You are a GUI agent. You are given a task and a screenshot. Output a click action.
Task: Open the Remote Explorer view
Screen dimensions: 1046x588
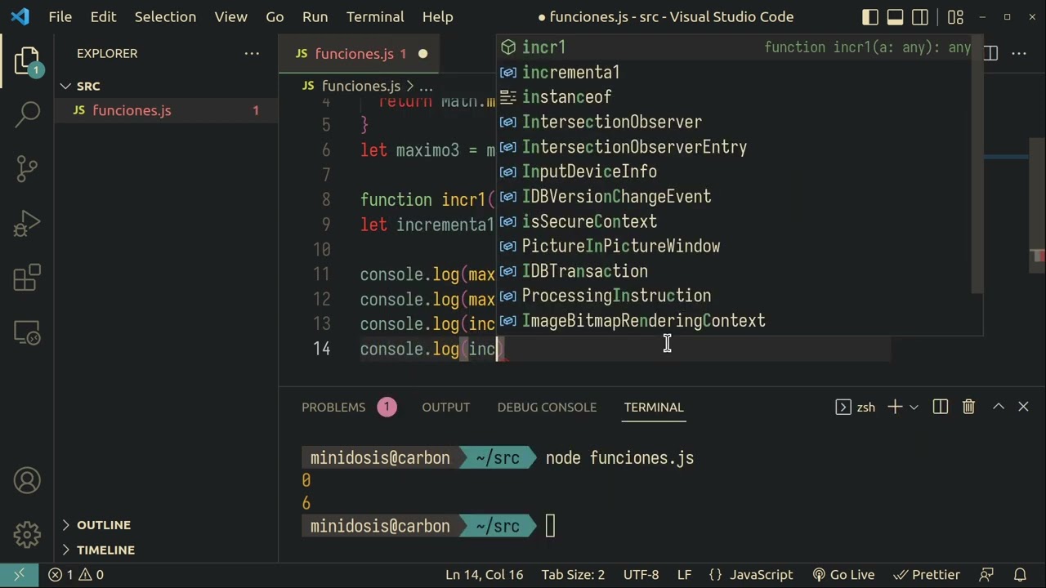tap(27, 332)
